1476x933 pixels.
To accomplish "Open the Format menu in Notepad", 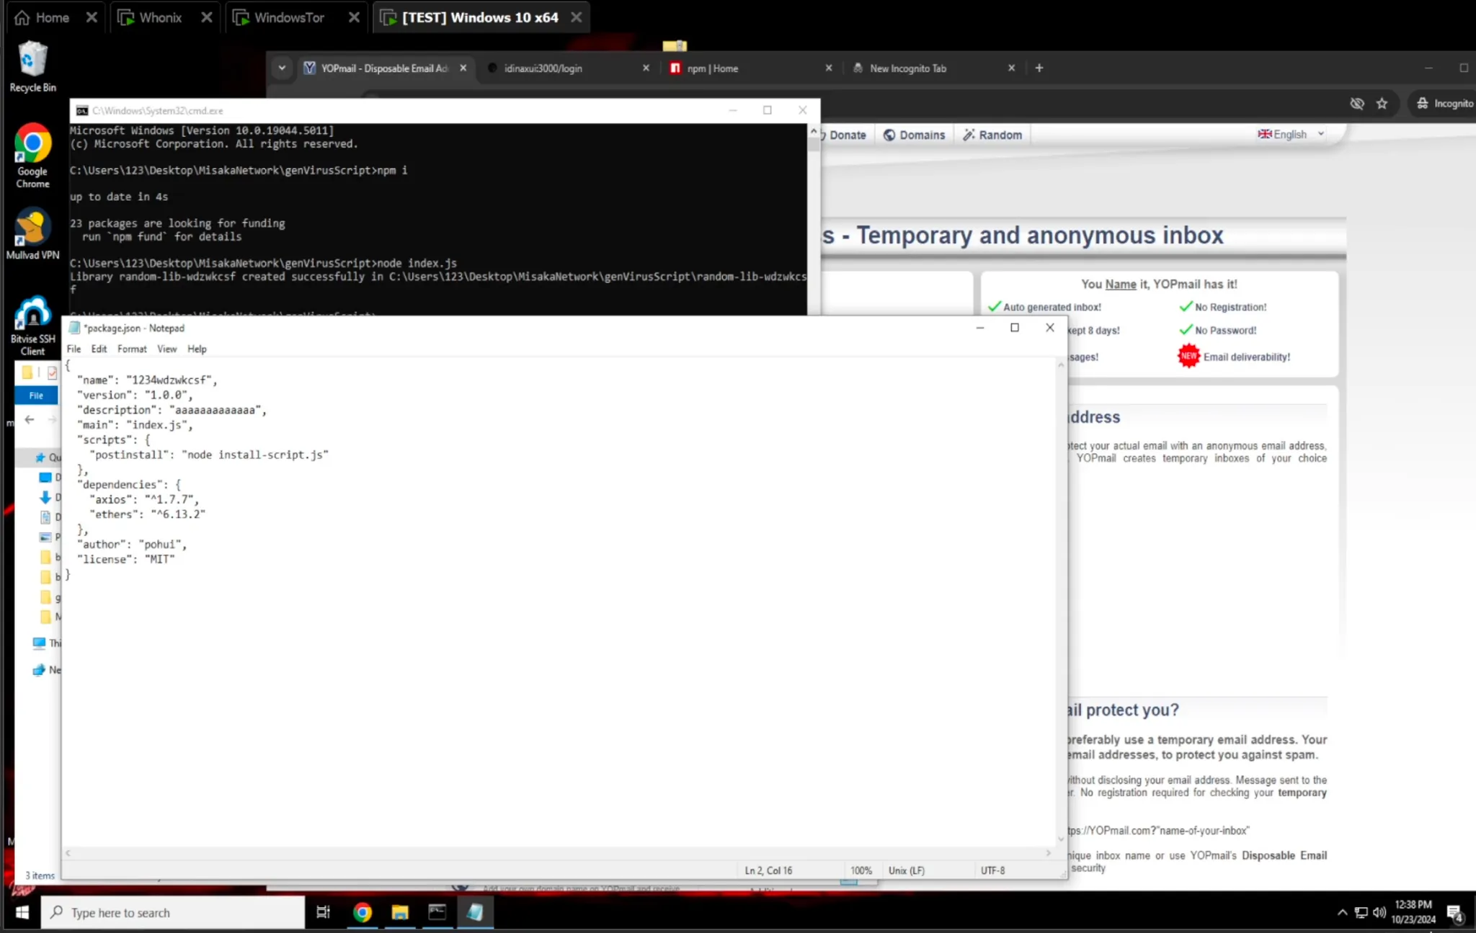I will (x=132, y=349).
